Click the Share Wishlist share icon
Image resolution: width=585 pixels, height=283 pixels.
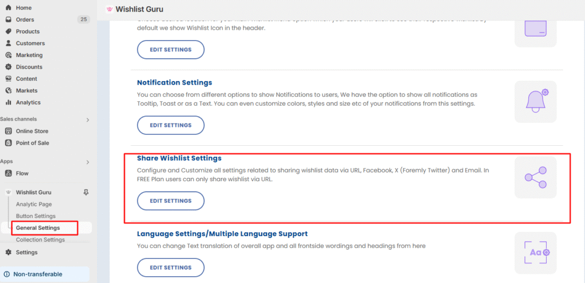pos(536,177)
